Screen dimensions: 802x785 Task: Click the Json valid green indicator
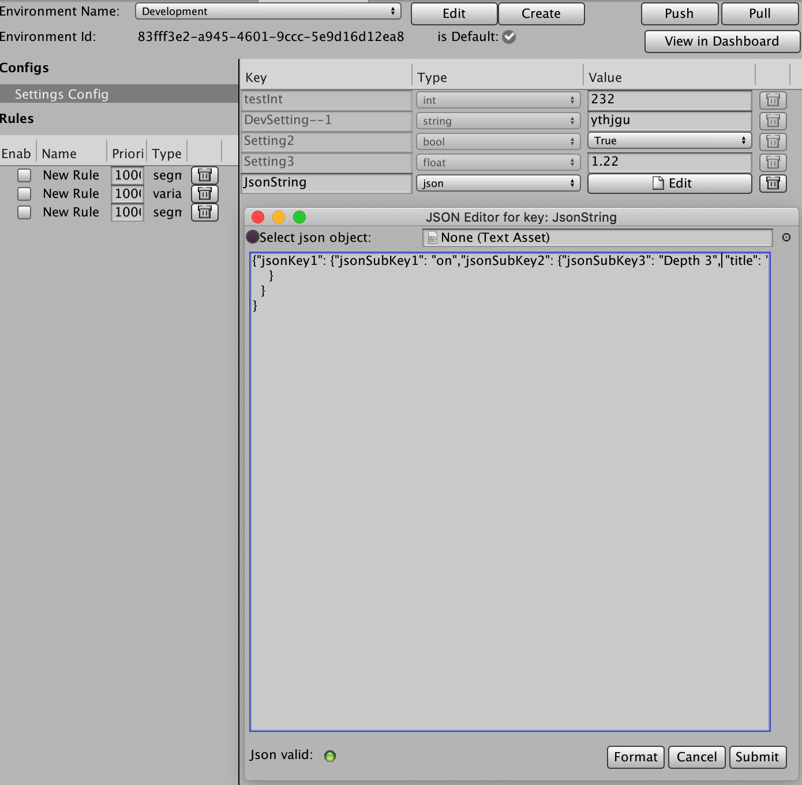pos(330,756)
